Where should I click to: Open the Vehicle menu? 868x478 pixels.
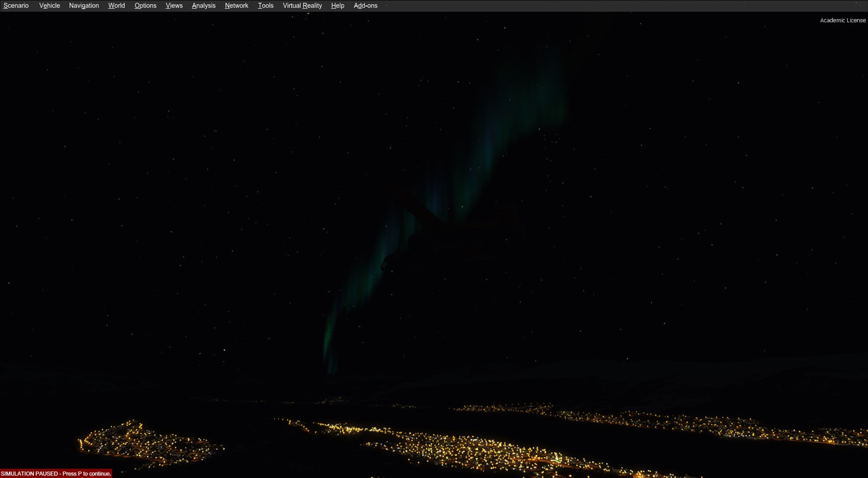[50, 5]
